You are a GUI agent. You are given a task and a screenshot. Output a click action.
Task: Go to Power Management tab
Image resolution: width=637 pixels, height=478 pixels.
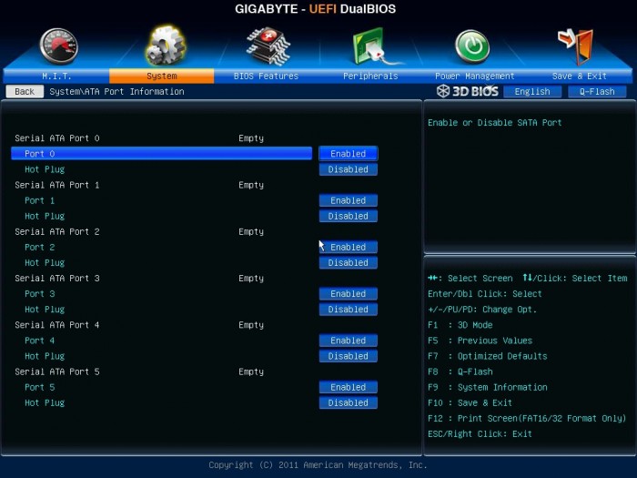tap(474, 76)
